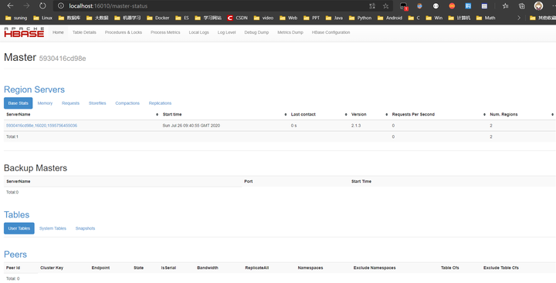Switch to the Requests tab
This screenshot has width=556, height=283.
(70, 103)
